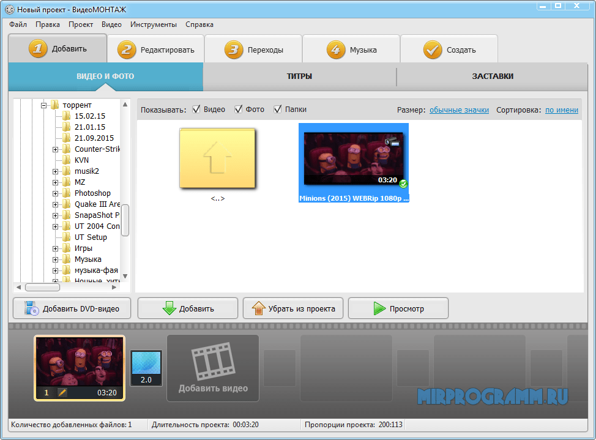Open the 2.0 transition thumbnail between clips
The width and height of the screenshot is (596, 440).
tap(146, 368)
